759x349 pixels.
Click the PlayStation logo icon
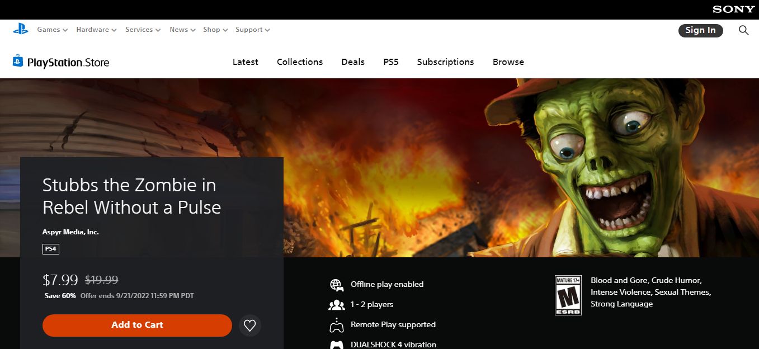click(21, 29)
